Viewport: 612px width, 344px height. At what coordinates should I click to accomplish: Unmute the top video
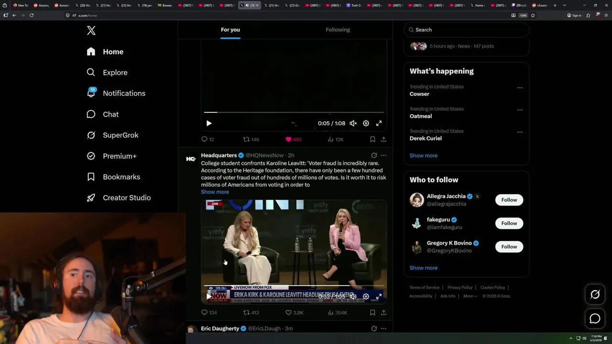click(x=353, y=123)
